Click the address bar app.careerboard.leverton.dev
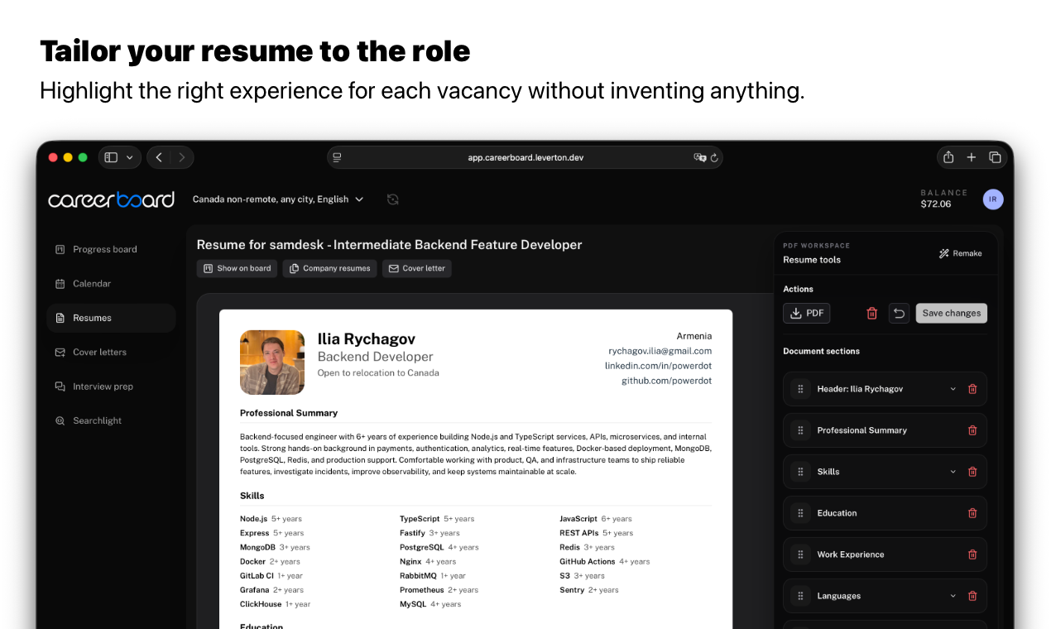This screenshot has width=1051, height=629. coord(525,157)
